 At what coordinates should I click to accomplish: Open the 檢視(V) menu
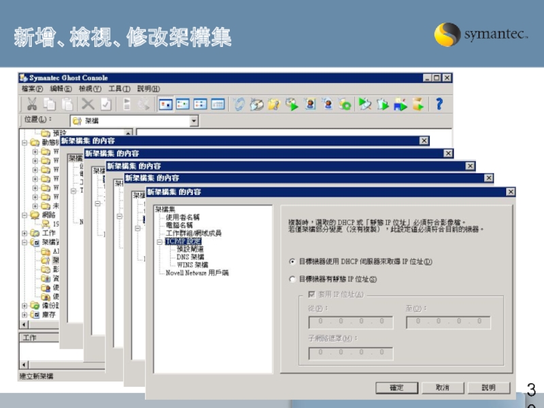pos(90,89)
